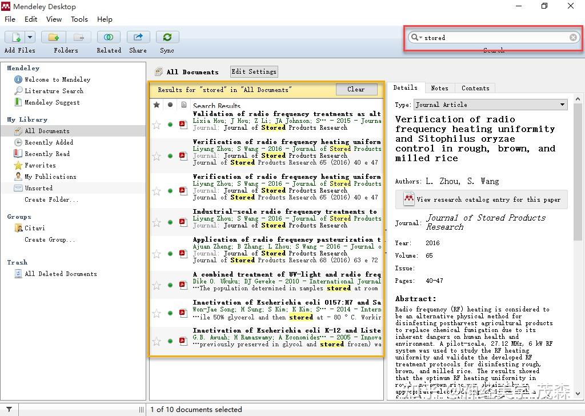Favorite the Inactivation of Escherichia coli result
Screen dimensions: 585x416
coord(156,313)
